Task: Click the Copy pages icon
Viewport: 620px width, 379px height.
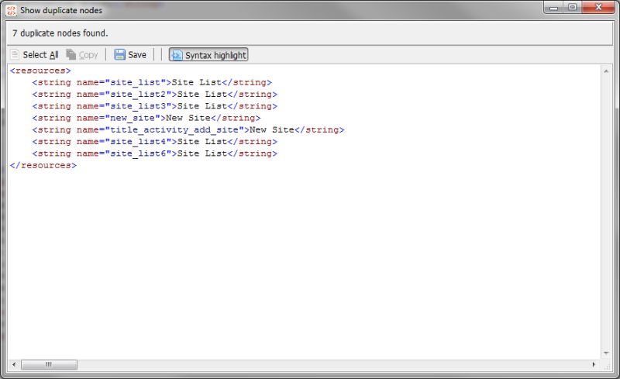Action: (71, 54)
